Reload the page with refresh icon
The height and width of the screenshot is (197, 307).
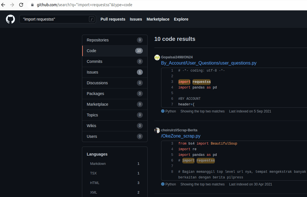pyautogui.click(x=21, y=5)
